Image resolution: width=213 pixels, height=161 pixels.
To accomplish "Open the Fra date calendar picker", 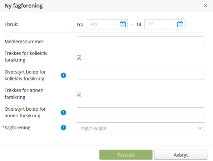I will pyautogui.click(x=123, y=24).
